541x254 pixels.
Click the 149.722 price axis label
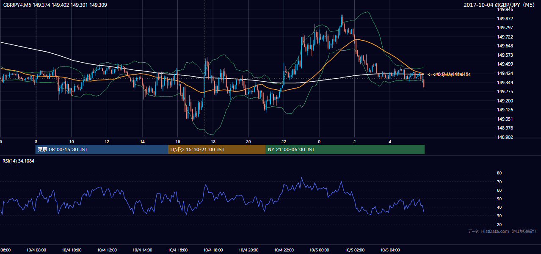coord(505,37)
